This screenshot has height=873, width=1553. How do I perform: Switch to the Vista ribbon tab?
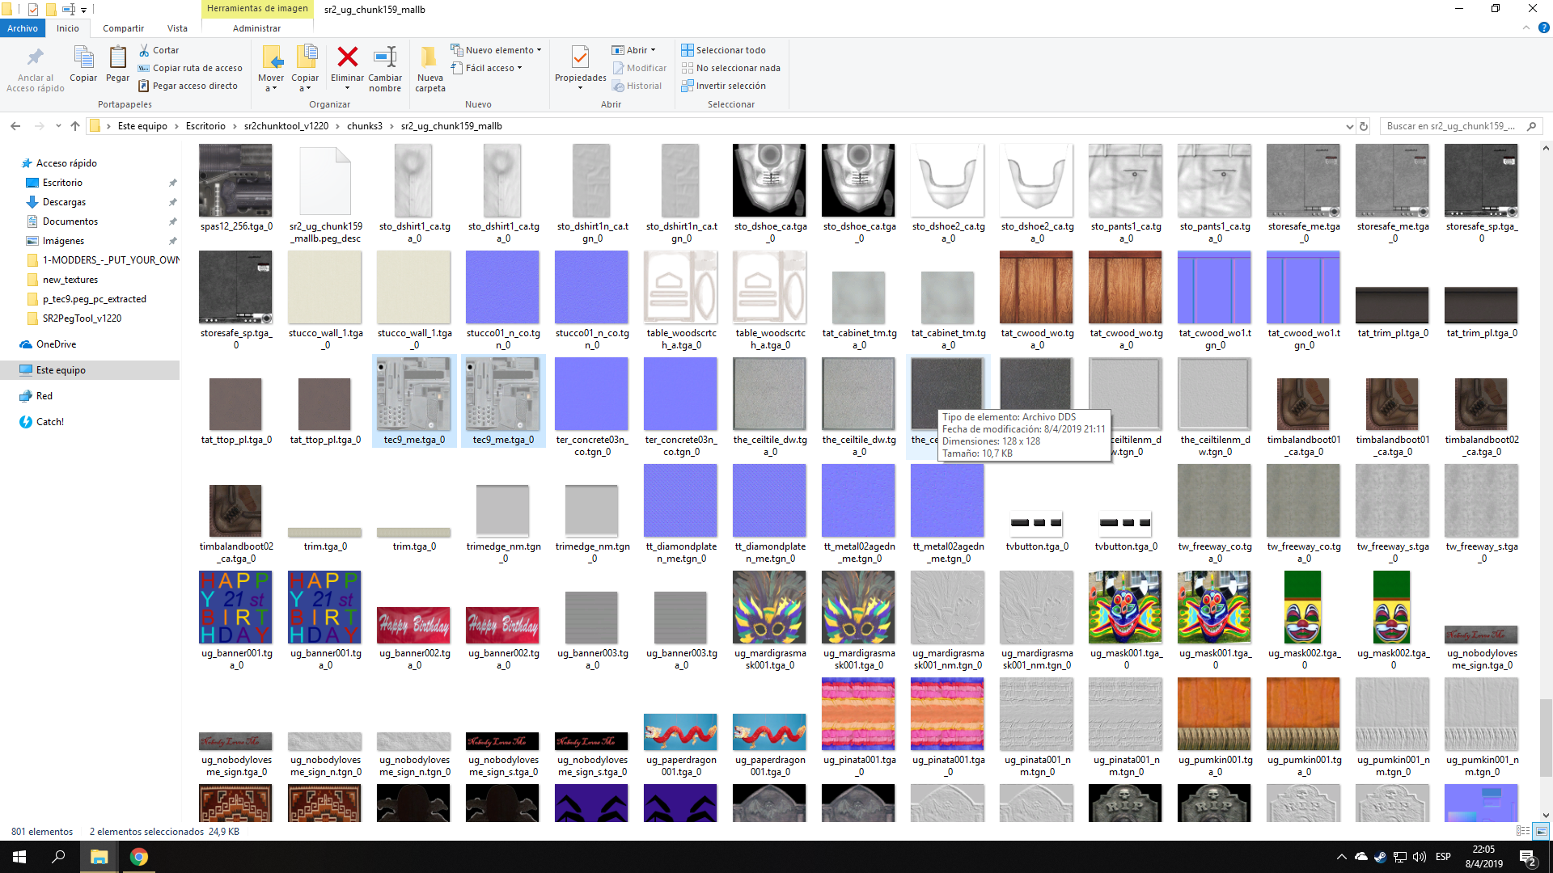click(x=177, y=28)
